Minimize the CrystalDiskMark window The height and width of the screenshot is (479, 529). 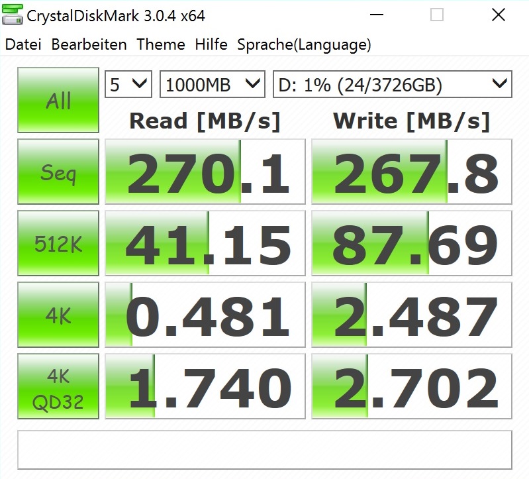click(x=377, y=15)
